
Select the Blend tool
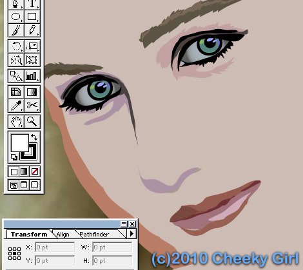click(x=16, y=76)
